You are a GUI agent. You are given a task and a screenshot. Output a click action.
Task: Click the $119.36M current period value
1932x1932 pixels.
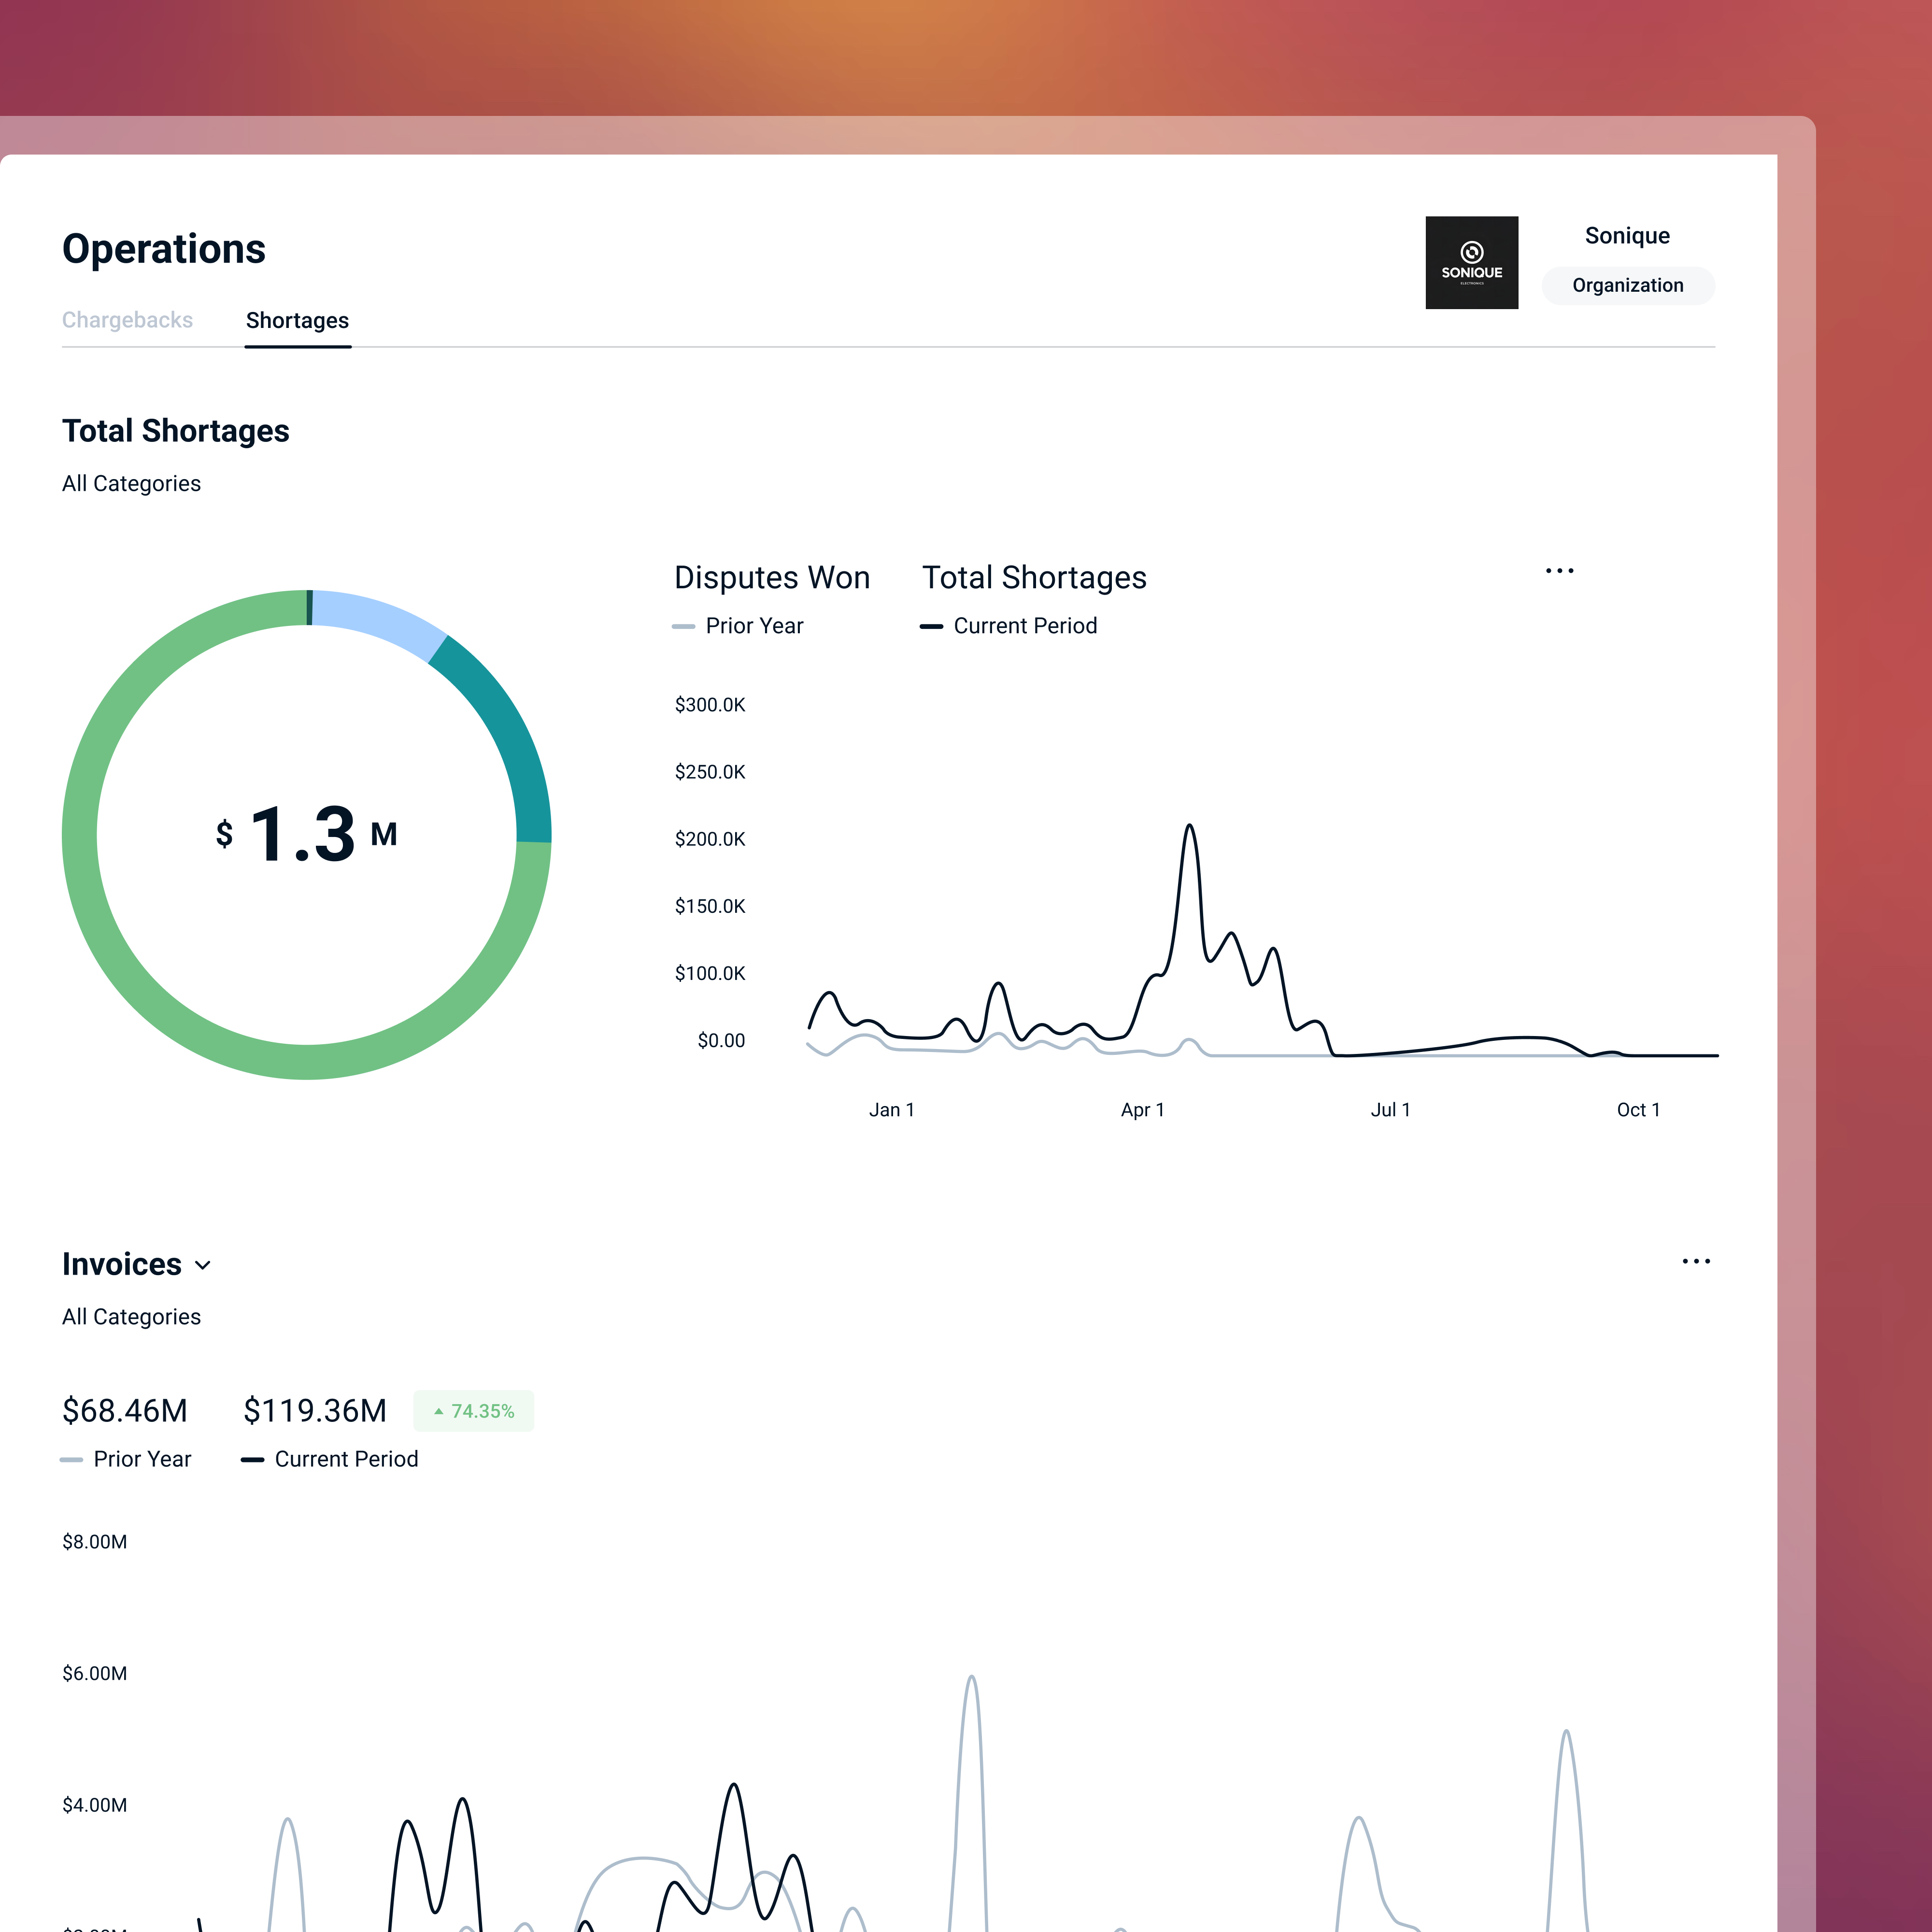[x=315, y=1410]
